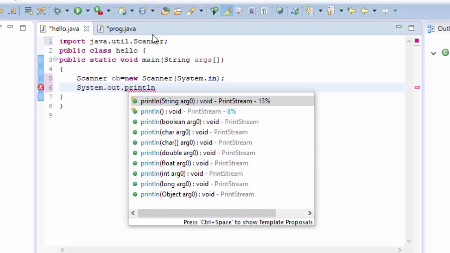Click the error marker on line 6
Image resolution: width=450 pixels, height=253 pixels.
41,87
